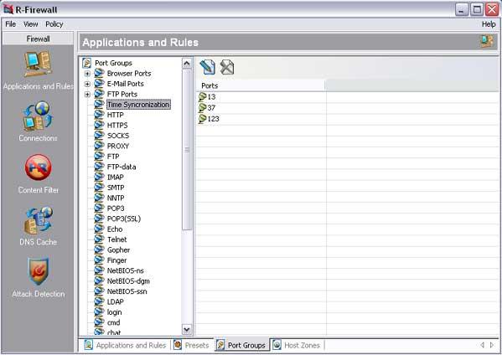
Task: Click the NetBIOS-ns port group icon
Action: [99, 270]
